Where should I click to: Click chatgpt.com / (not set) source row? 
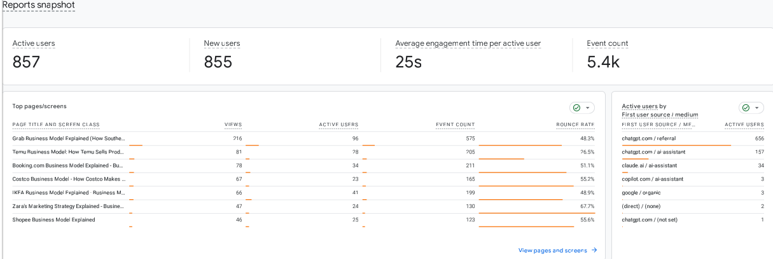693,220
